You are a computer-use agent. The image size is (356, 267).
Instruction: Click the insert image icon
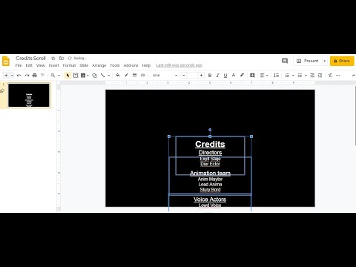pos(83,75)
